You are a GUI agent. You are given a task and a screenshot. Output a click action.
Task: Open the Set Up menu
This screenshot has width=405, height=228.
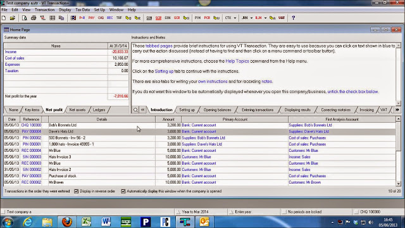99,10
